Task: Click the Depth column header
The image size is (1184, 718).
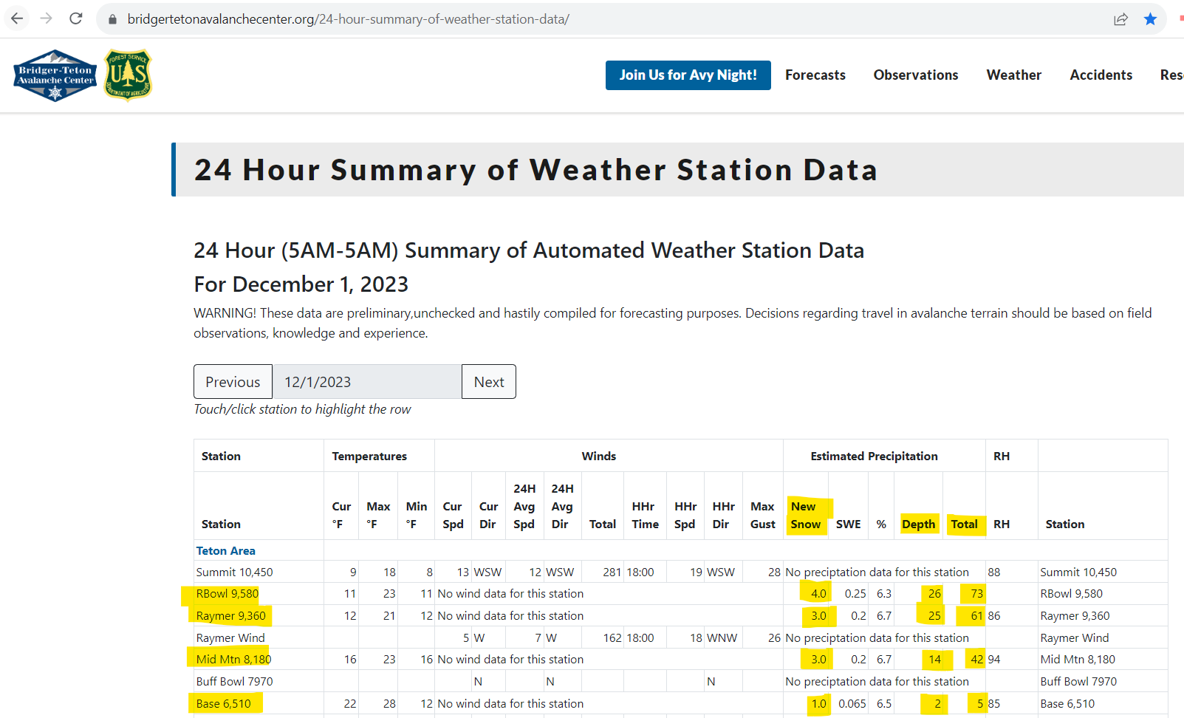Action: click(x=918, y=524)
